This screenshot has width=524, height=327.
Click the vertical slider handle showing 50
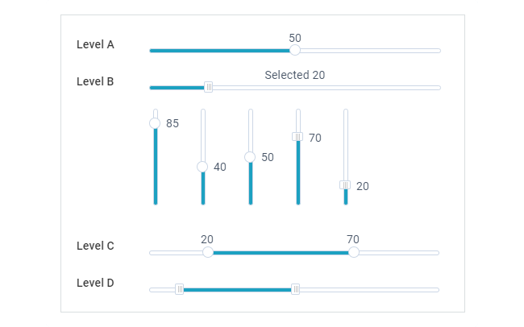pyautogui.click(x=250, y=157)
